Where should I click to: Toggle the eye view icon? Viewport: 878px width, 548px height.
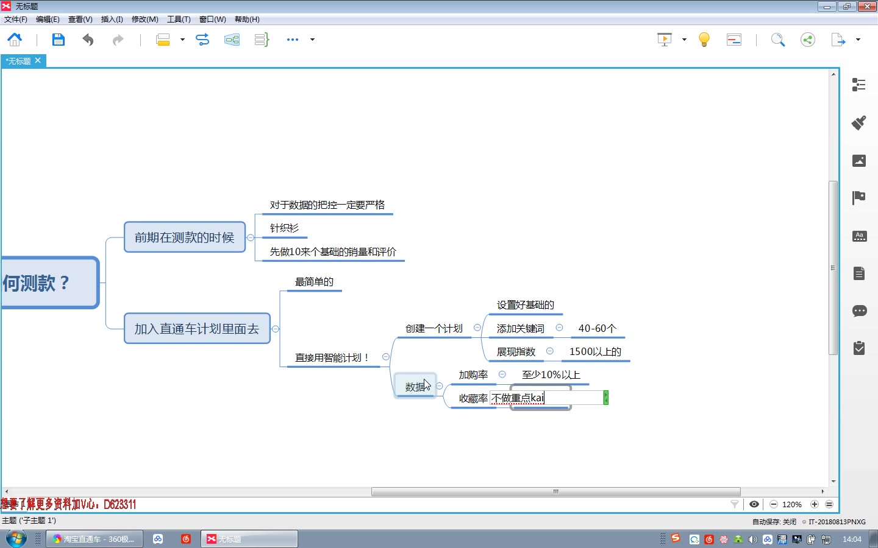754,504
